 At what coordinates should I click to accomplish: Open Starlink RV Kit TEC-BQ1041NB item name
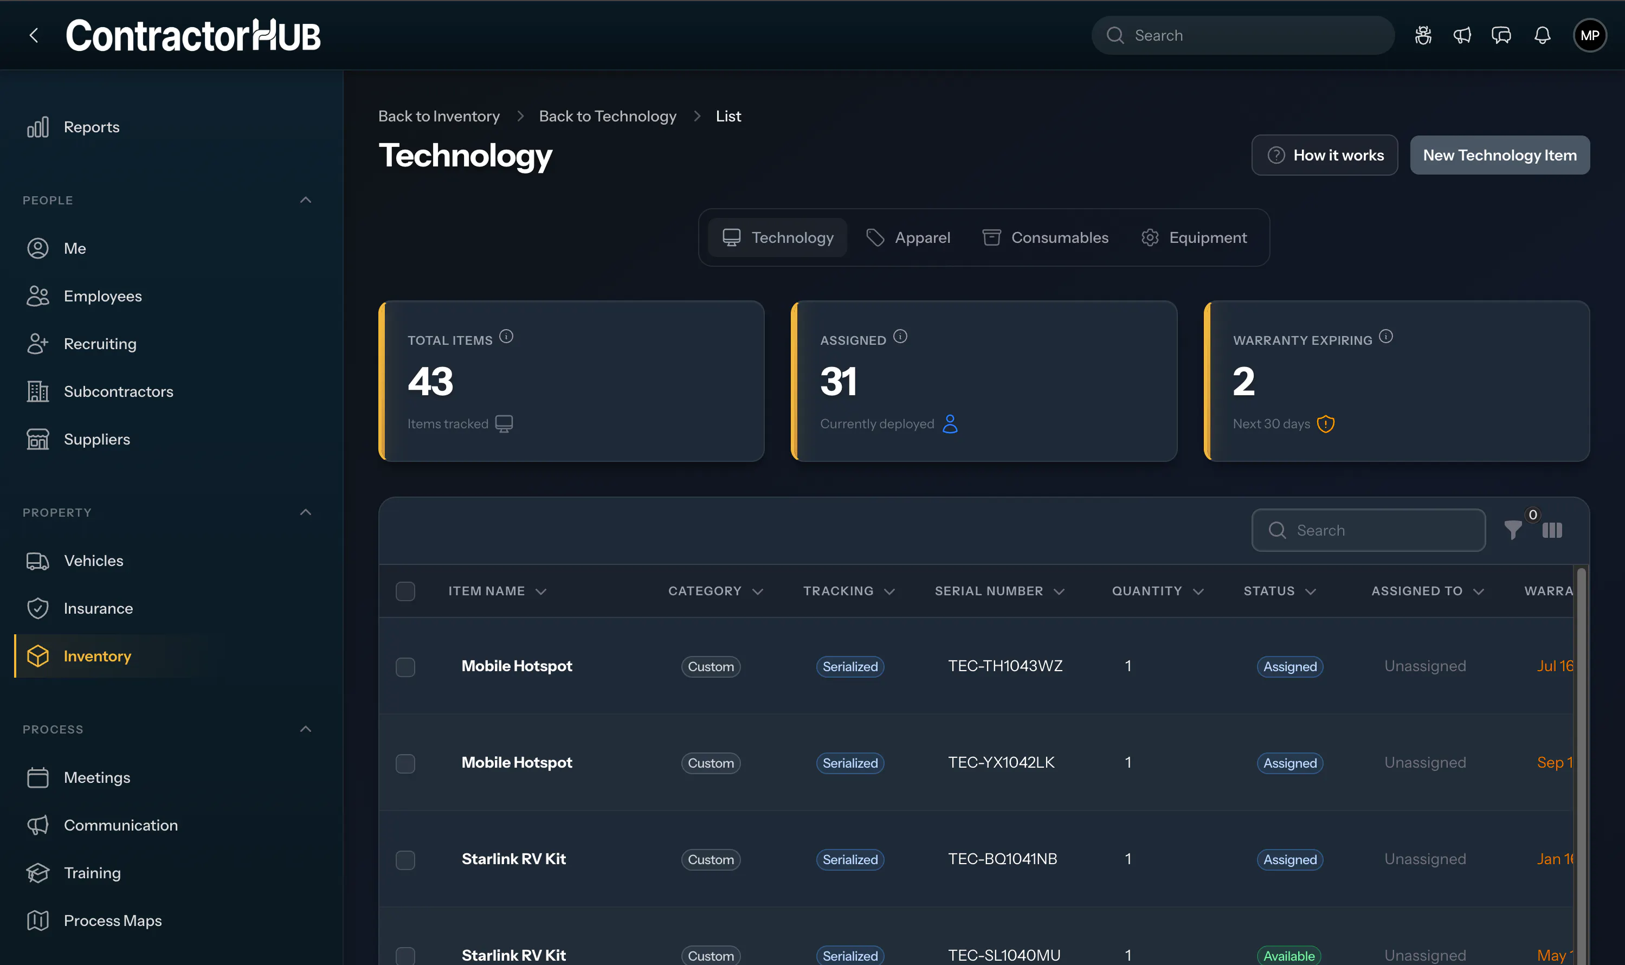(x=513, y=860)
